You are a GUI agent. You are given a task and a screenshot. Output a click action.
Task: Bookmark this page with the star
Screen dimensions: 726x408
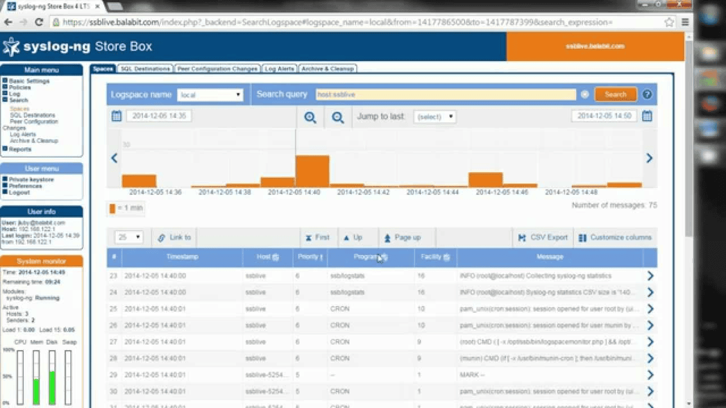tap(669, 22)
